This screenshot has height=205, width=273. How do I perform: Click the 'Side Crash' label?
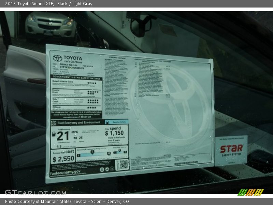click(55, 100)
